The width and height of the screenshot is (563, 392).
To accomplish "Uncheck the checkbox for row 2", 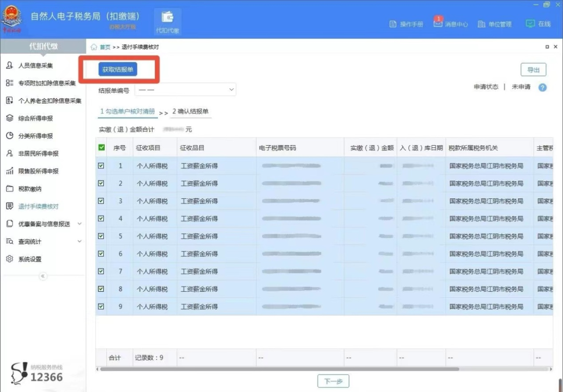I will pos(101,183).
